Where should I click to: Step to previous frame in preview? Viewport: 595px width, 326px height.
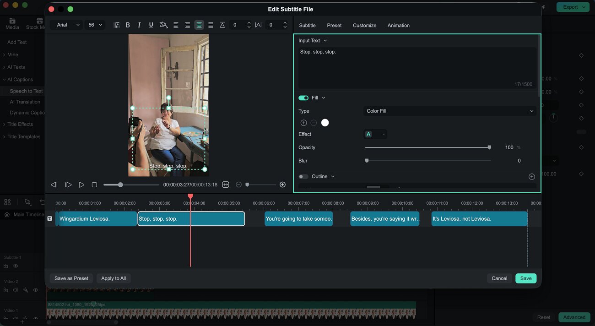(54, 185)
